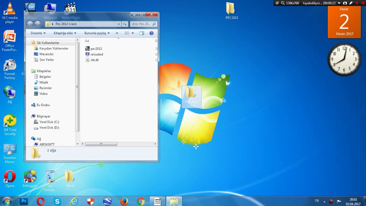
Task: Open recent pages dropdown beside forward arrow
Action: pos(43,24)
